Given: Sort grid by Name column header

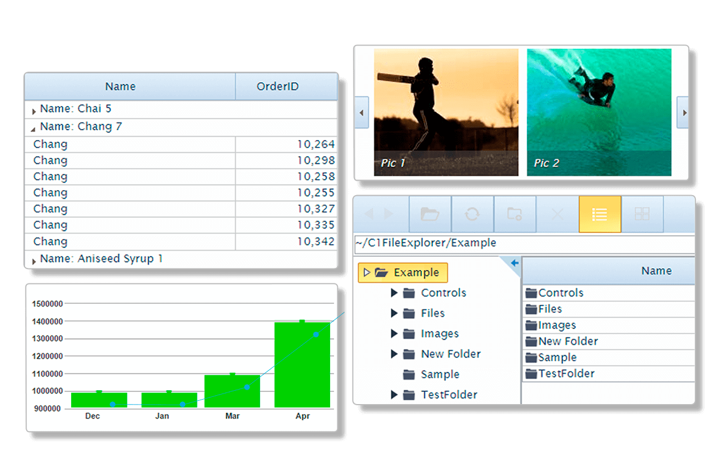Looking at the screenshot, I should pyautogui.click(x=130, y=86).
